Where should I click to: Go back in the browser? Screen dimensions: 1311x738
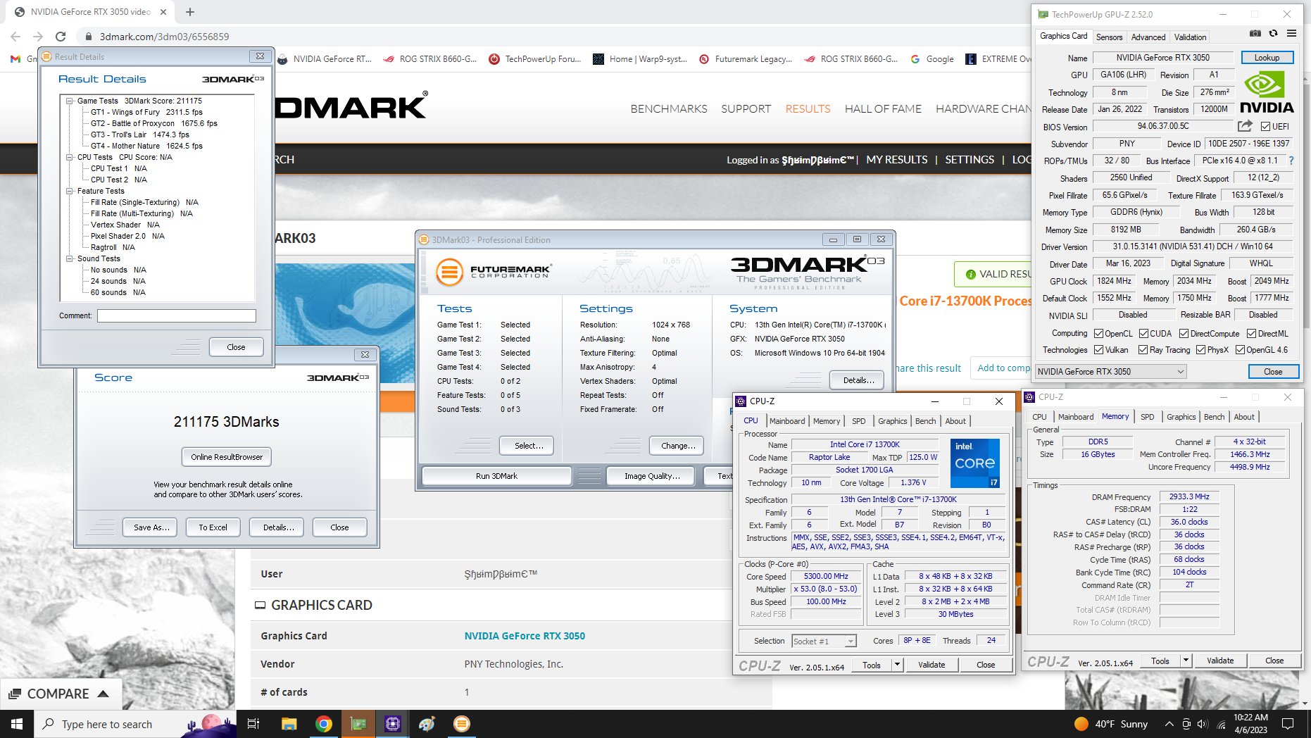(x=15, y=37)
